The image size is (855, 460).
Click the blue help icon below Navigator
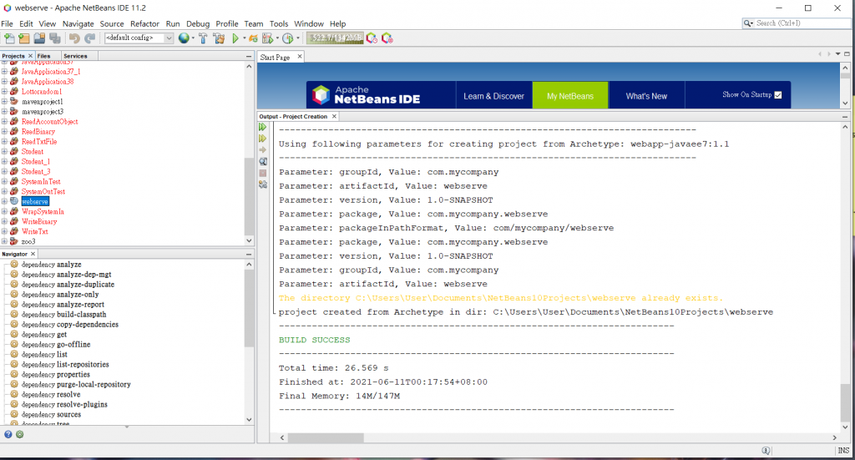point(8,434)
